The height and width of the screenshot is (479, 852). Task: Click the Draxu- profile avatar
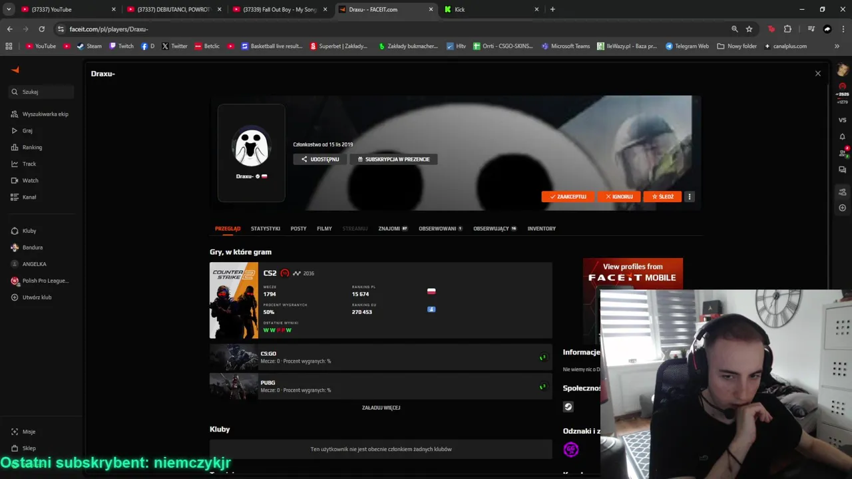click(251, 147)
